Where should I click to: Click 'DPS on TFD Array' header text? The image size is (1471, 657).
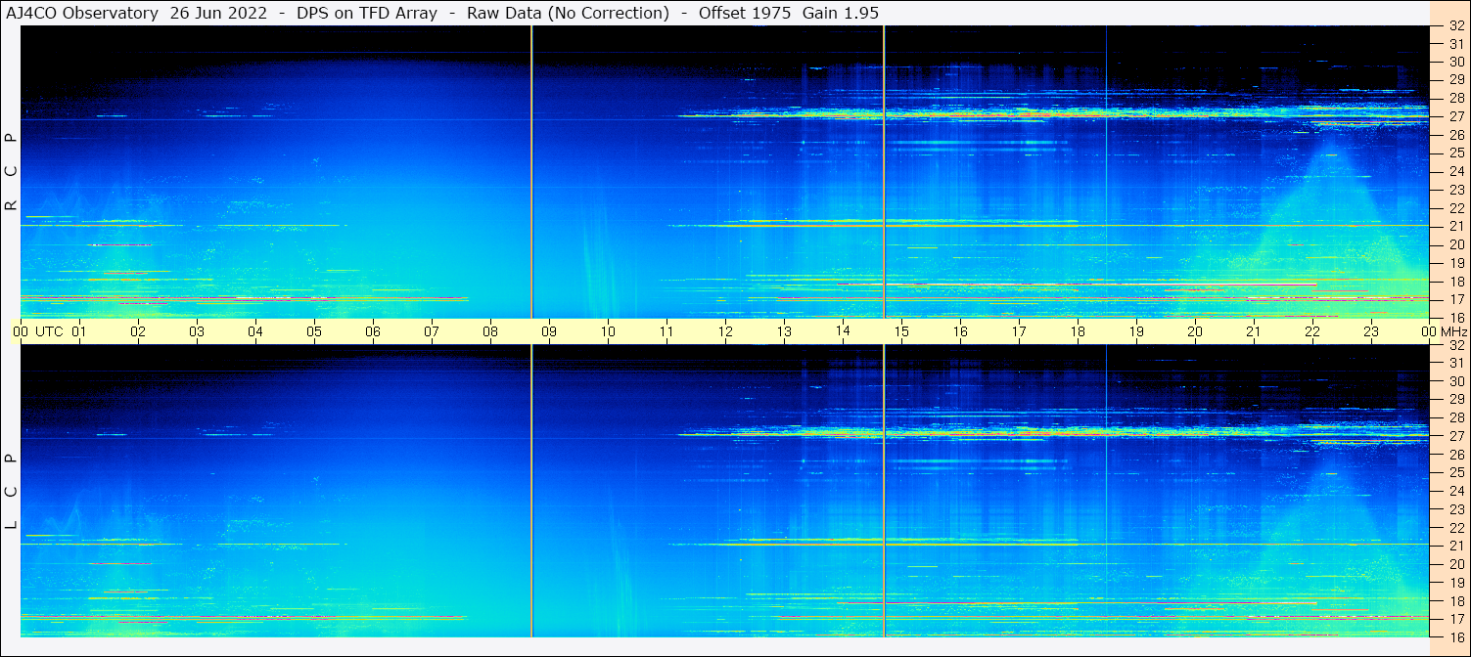(x=367, y=13)
